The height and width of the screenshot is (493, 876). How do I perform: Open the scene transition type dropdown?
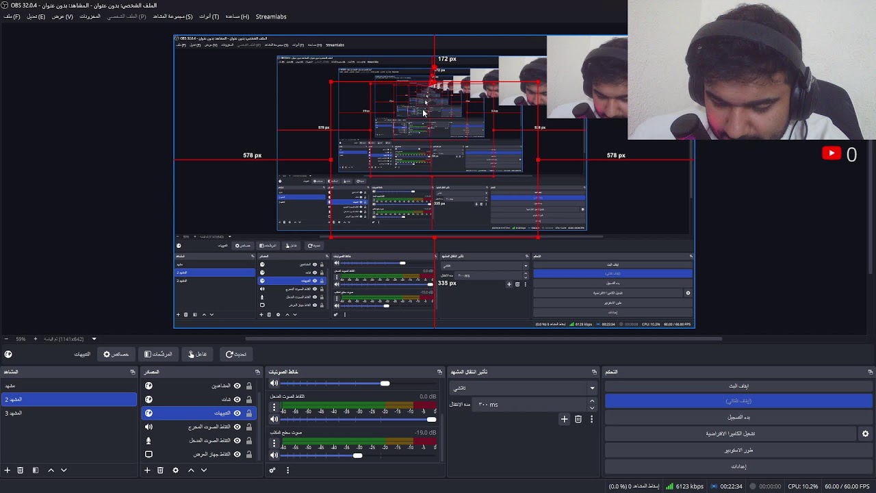[x=524, y=388]
